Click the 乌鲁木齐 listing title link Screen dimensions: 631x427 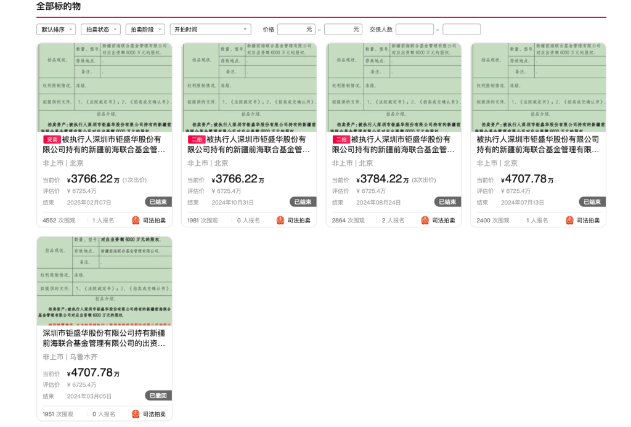coord(104,338)
